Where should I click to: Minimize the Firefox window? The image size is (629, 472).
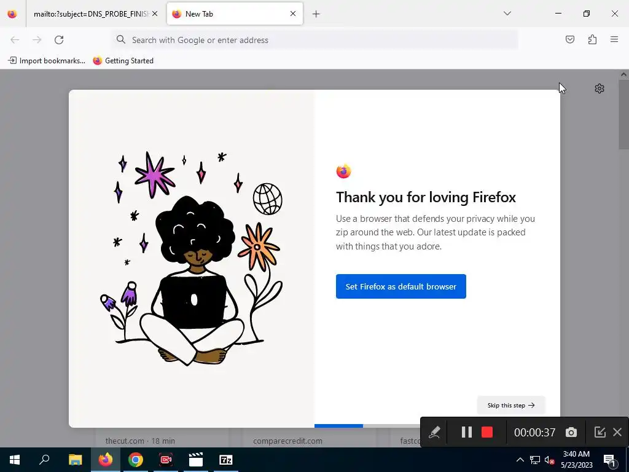(x=558, y=14)
